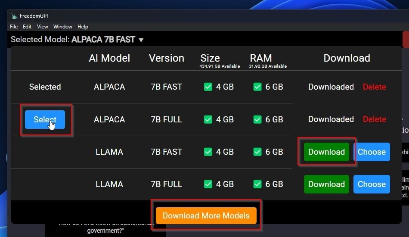The height and width of the screenshot is (237, 409).
Task: Open the Edit menu
Action: [x=27, y=27]
